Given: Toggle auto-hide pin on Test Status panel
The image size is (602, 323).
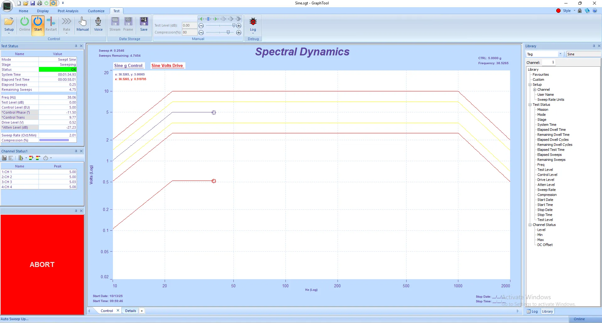Looking at the screenshot, I should (76, 46).
